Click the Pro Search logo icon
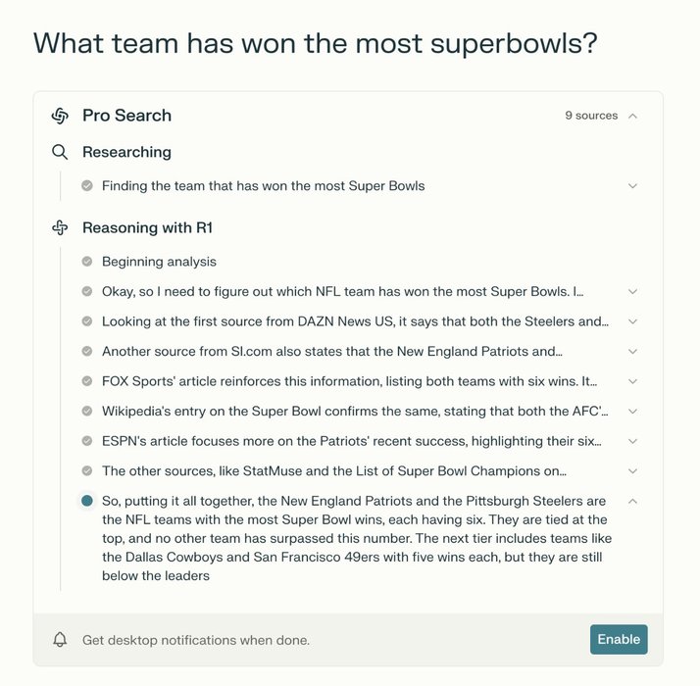 click(60, 116)
